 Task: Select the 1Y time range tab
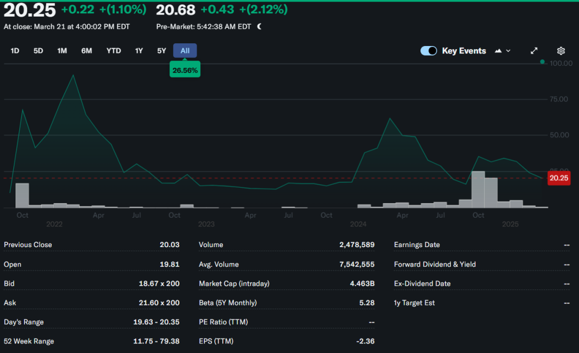pos(139,51)
